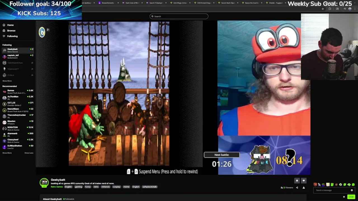Image resolution: width=358 pixels, height=201 pixels.
Task: Open Ac7ionMan recommended channel
Action: pos(18,98)
